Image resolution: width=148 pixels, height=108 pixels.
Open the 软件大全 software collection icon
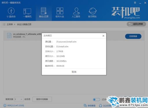tap(60, 13)
